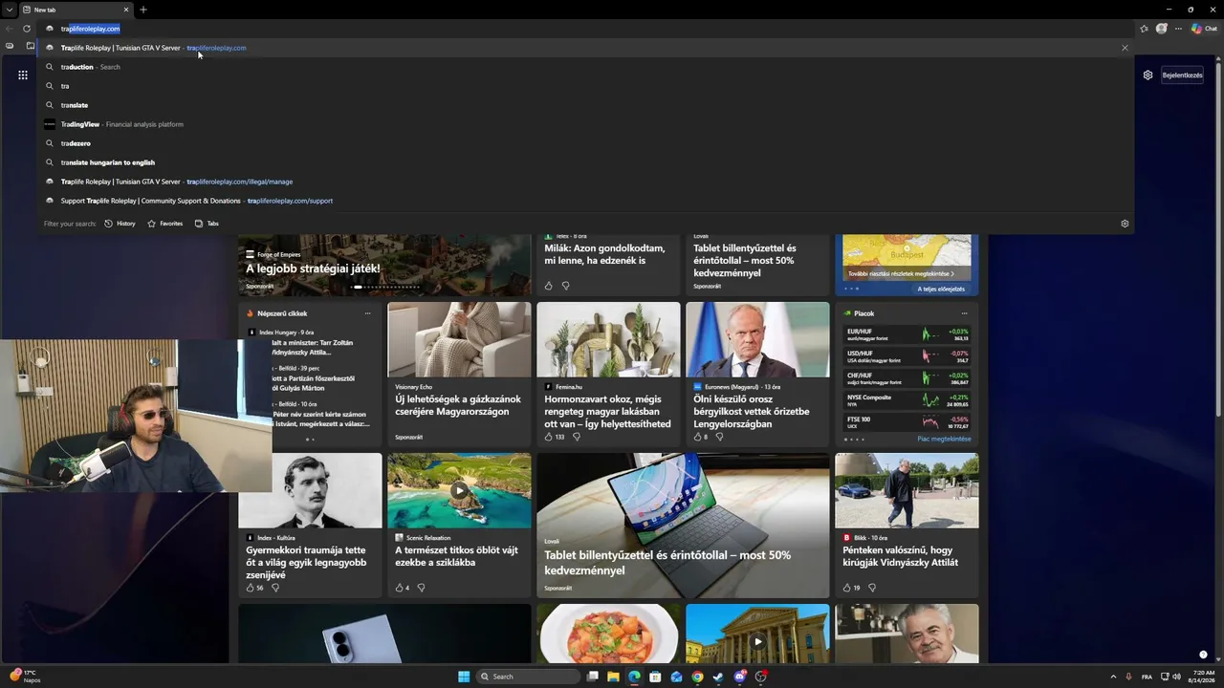The height and width of the screenshot is (688, 1224).
Task: Open the 'Milák: Azon gondolkodtam' article
Action: [604, 254]
